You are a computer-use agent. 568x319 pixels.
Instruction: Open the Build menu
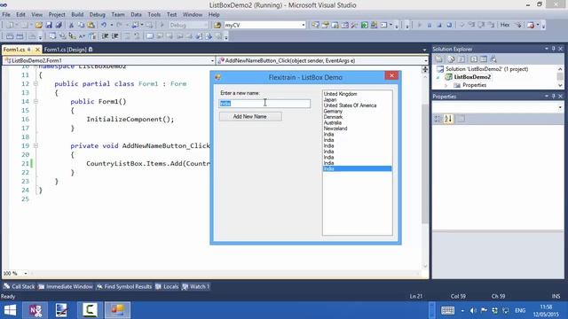click(x=77, y=14)
